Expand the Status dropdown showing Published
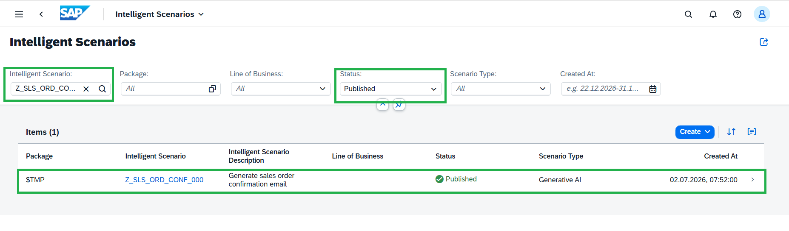This screenshot has width=789, height=231. click(x=390, y=89)
